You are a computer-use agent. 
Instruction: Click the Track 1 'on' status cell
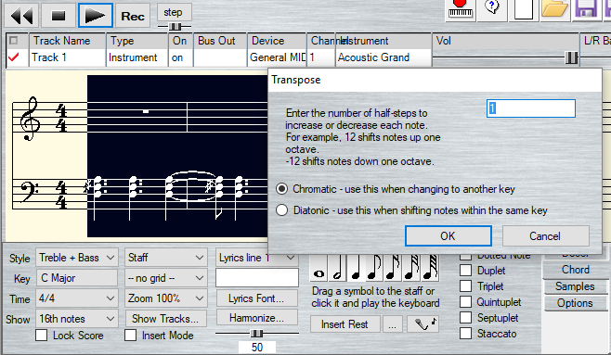(x=180, y=57)
